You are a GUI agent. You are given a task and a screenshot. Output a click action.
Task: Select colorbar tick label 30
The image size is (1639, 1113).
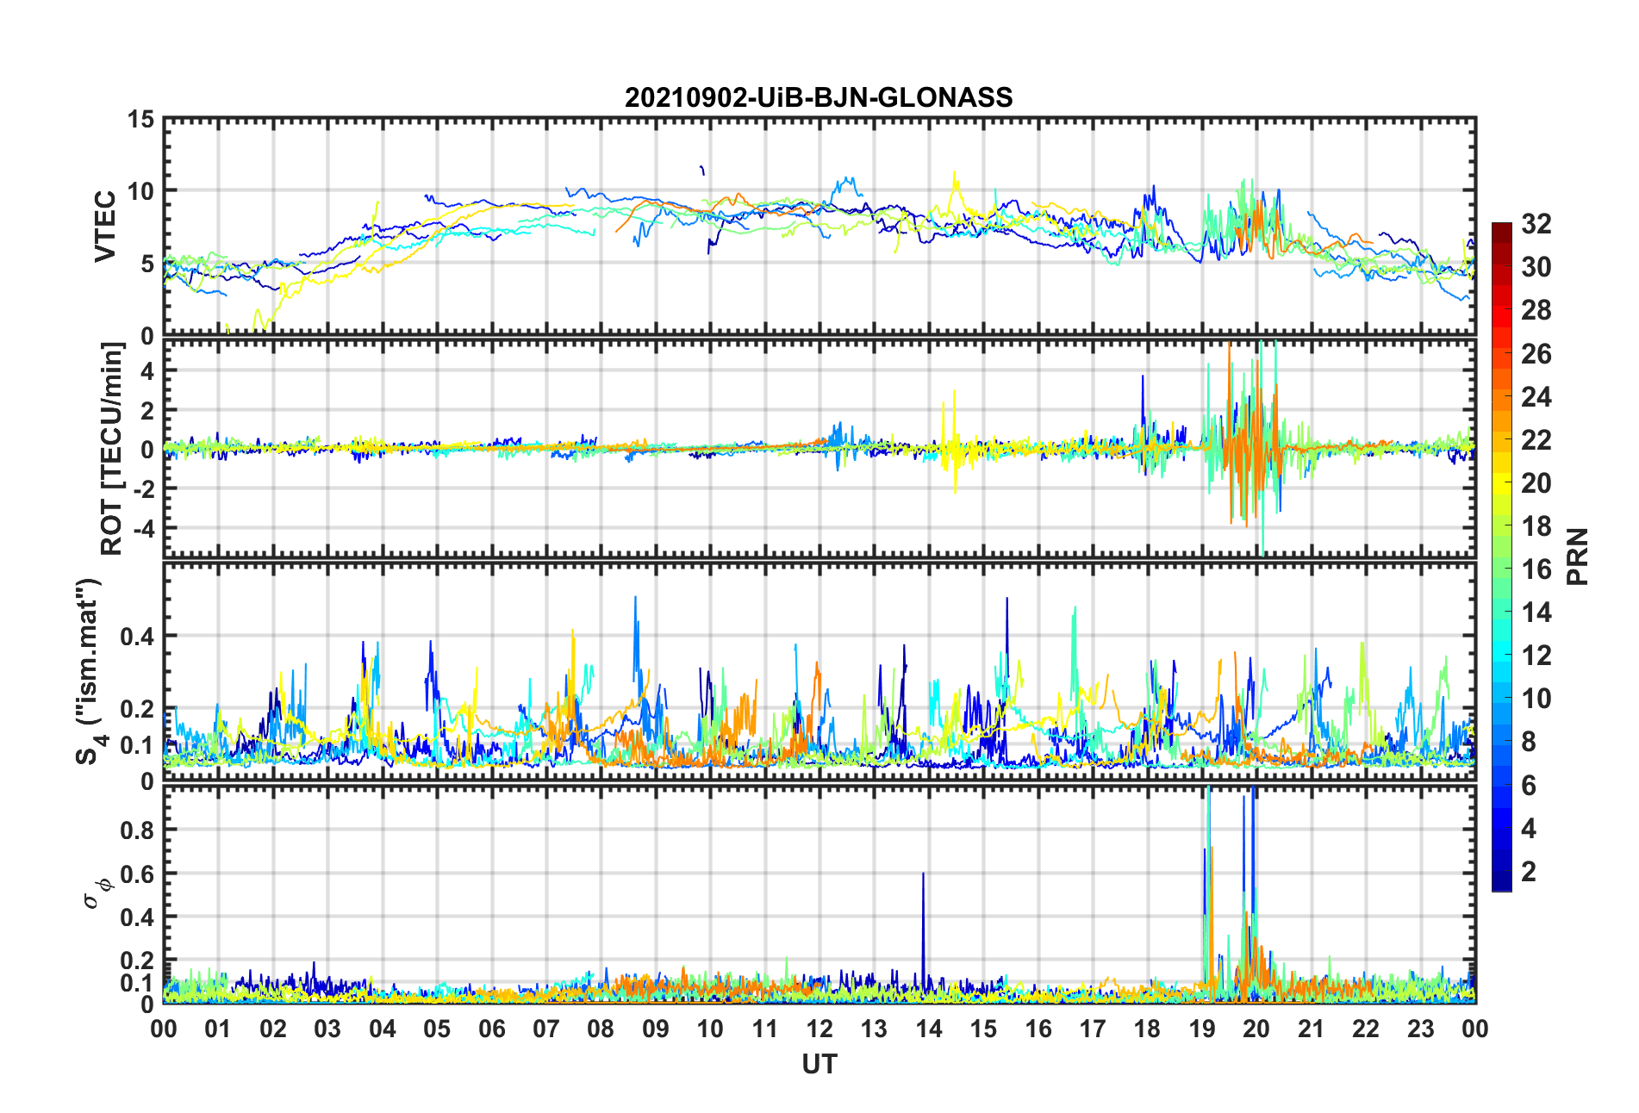pos(1536,267)
